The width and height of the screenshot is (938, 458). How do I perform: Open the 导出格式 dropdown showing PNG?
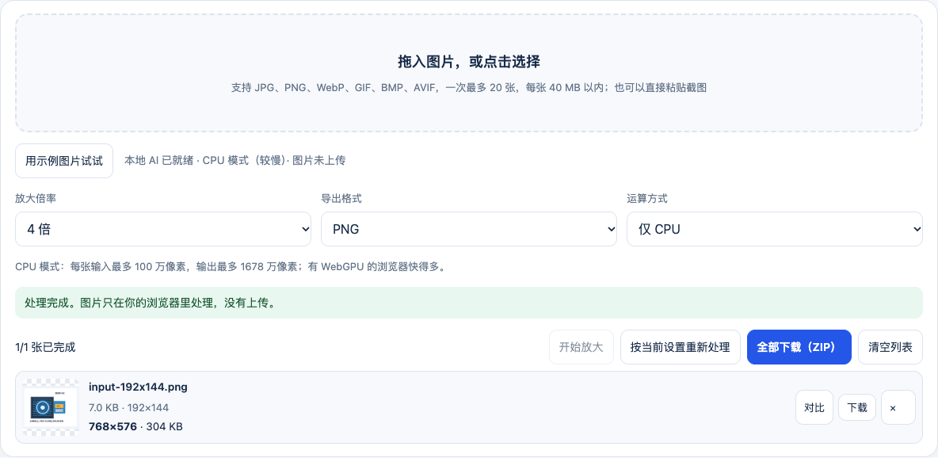click(x=469, y=229)
